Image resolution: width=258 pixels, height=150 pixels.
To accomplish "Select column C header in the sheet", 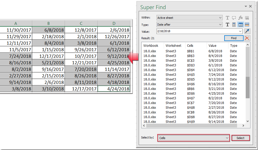I will pyautogui.click(x=81, y=24).
